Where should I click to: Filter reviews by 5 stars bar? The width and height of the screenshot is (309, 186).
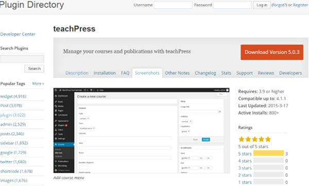pos(268,153)
